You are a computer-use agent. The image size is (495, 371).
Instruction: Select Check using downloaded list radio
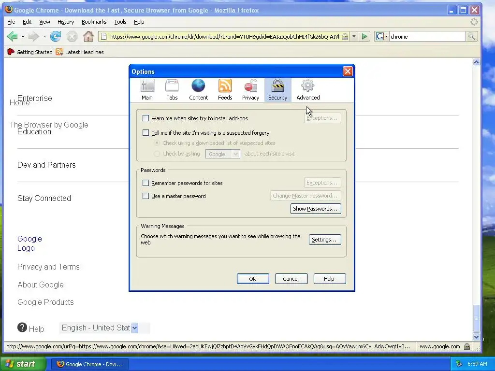[157, 143]
